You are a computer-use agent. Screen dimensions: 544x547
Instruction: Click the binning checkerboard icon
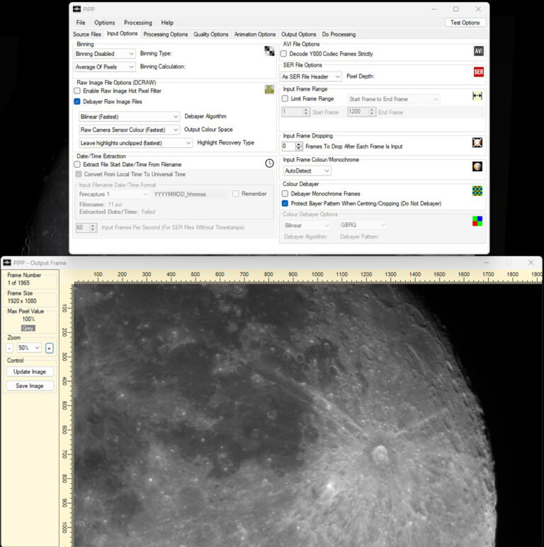click(269, 51)
